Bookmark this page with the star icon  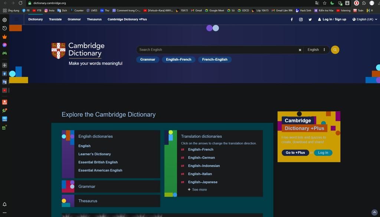[x=324, y=3]
